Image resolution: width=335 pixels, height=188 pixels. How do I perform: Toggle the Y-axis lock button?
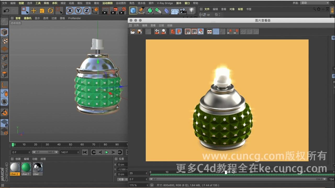tap(78, 11)
